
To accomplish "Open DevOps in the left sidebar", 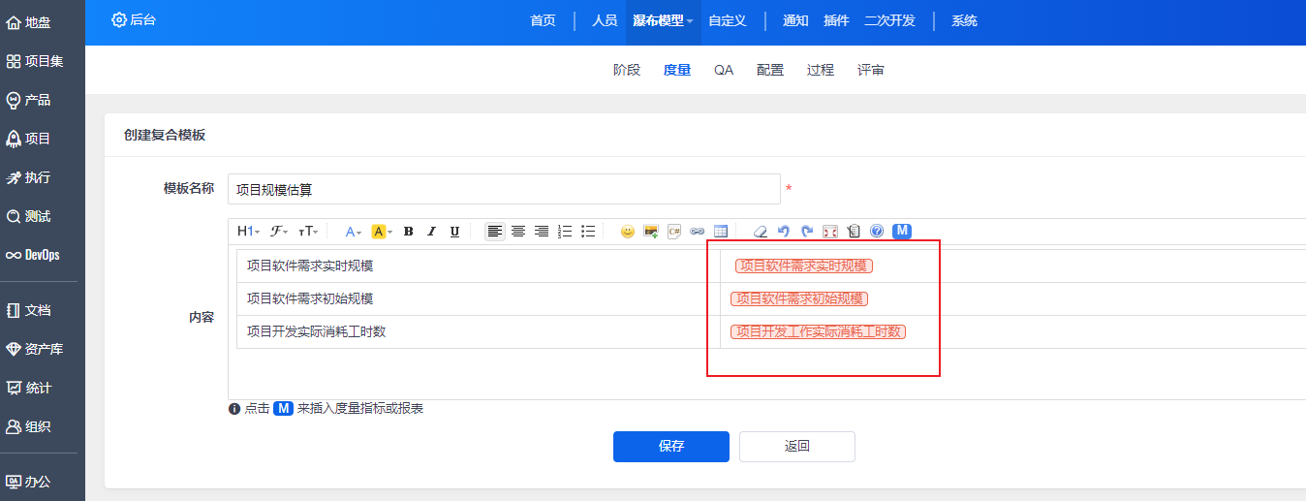I will pos(33,255).
